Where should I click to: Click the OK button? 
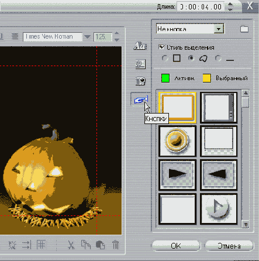point(176,246)
